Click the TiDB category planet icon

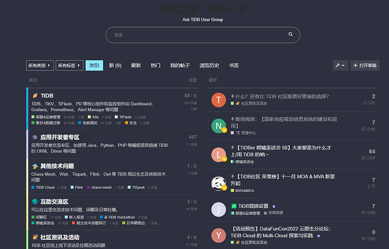[x=35, y=95]
